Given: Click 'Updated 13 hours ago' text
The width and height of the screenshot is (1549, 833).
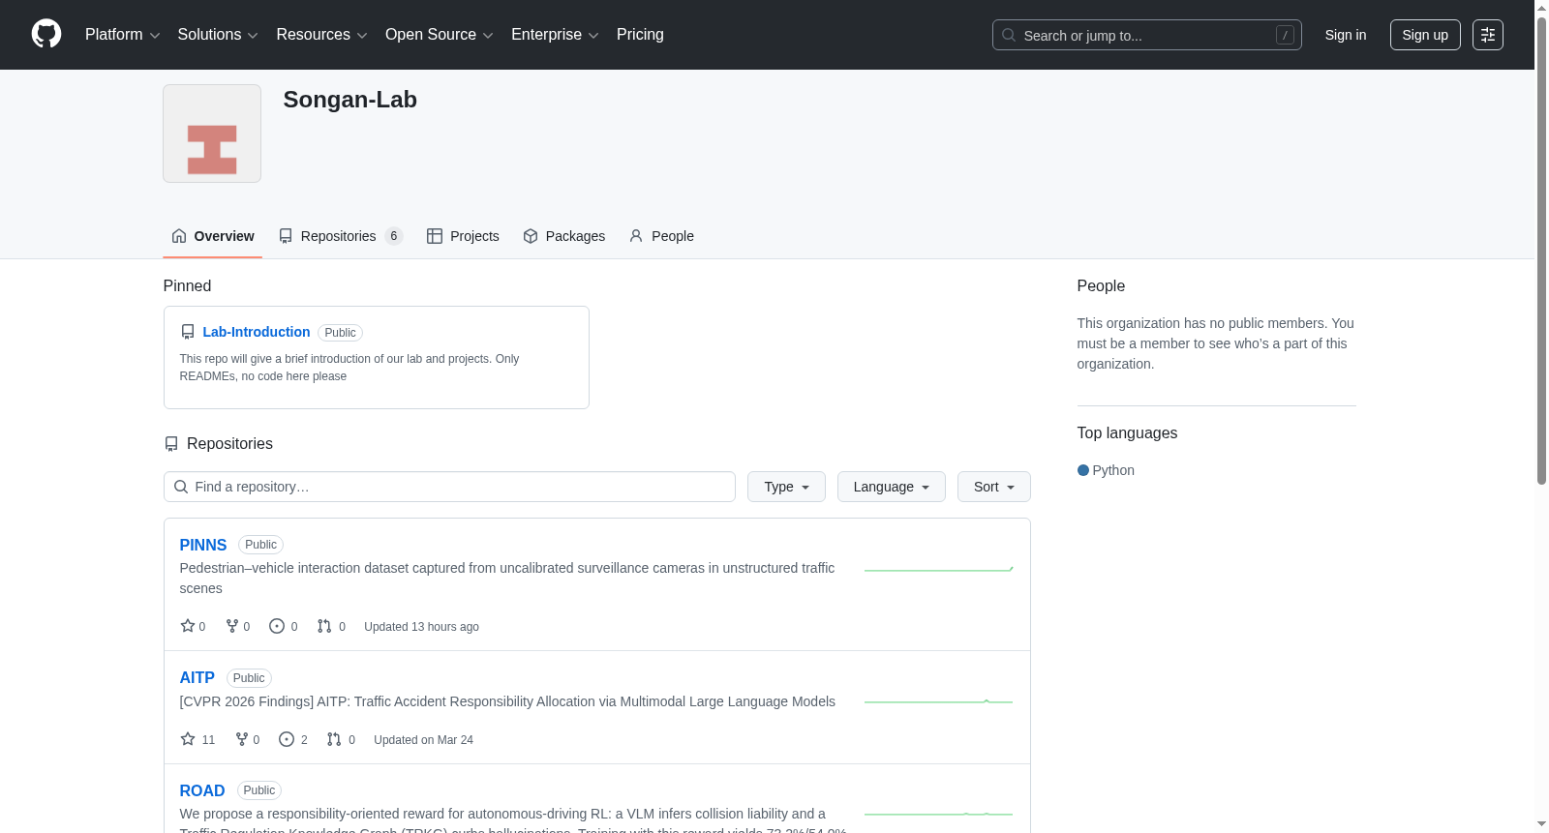Looking at the screenshot, I should (421, 627).
